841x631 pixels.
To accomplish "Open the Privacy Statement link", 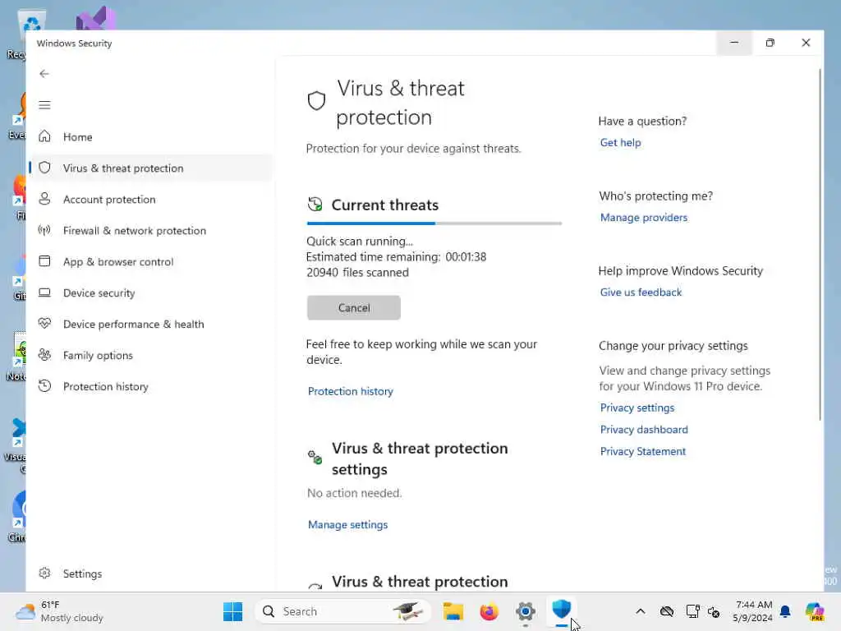I will (642, 451).
